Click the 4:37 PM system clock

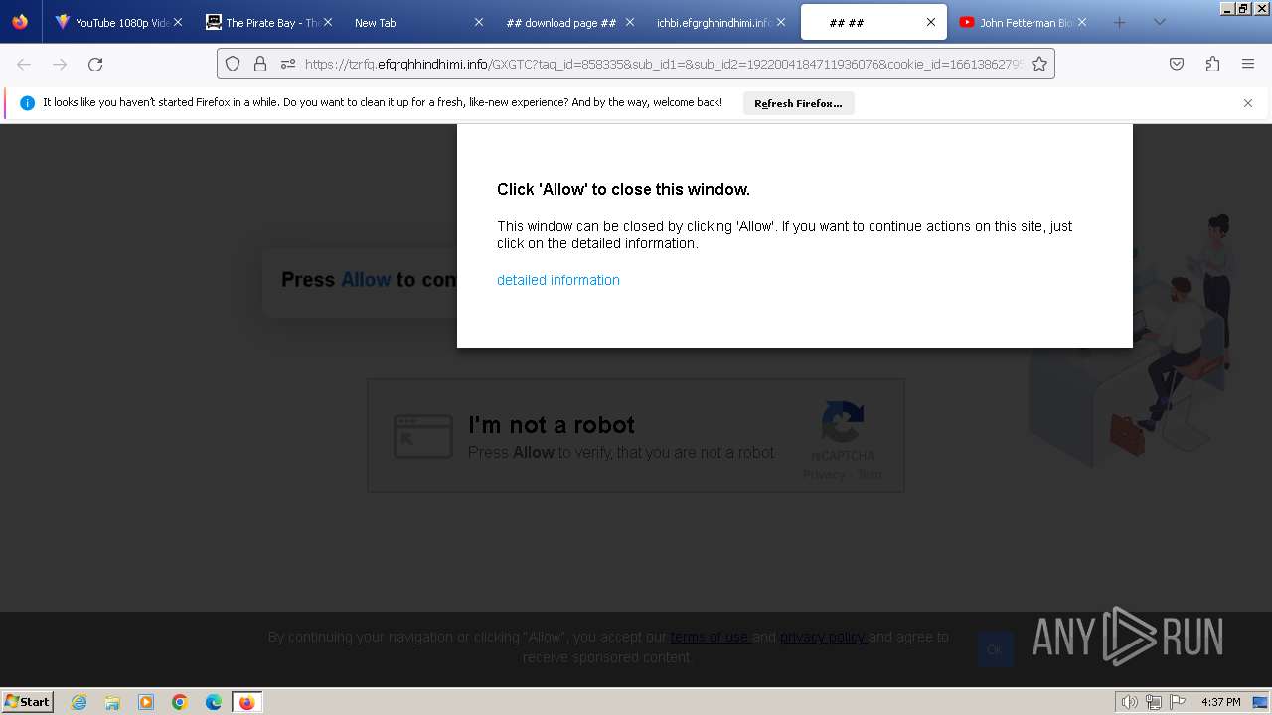(x=1221, y=702)
